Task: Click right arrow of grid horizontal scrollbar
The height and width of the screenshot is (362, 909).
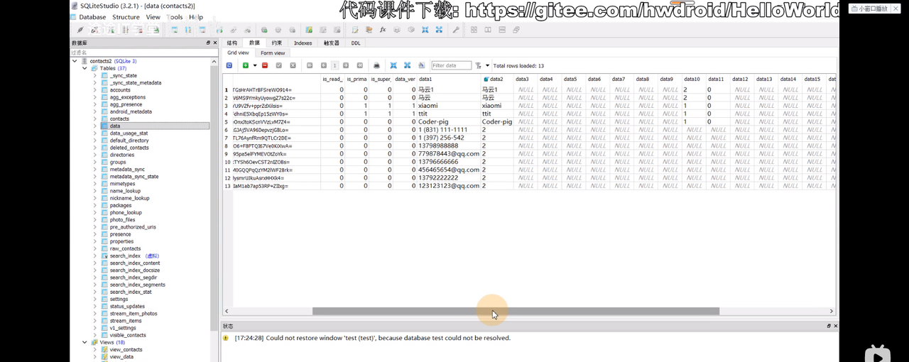Action: click(832, 311)
